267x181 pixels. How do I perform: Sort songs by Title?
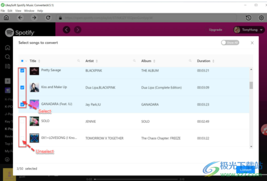(39, 61)
